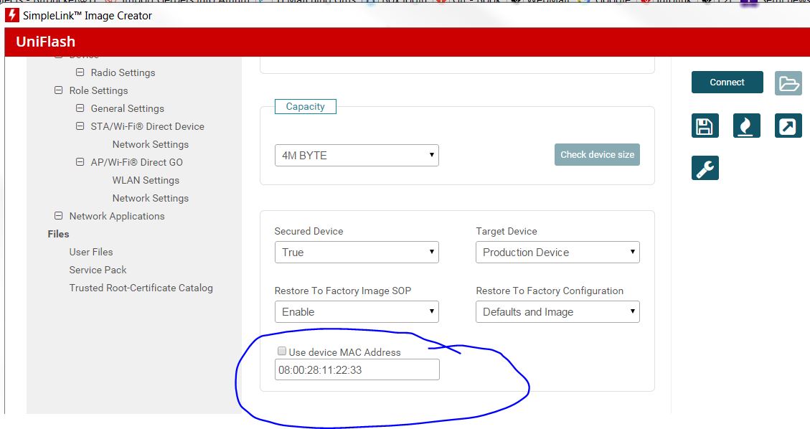Screen dimensions: 810x429
Task: Open AP/Wi-Fi Direct GO settings
Action: pyautogui.click(x=137, y=162)
